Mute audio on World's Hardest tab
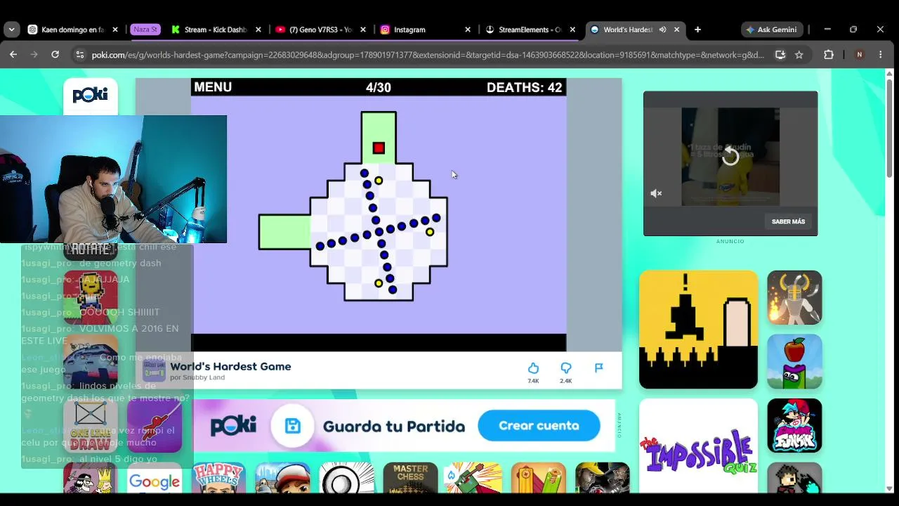 tap(662, 30)
